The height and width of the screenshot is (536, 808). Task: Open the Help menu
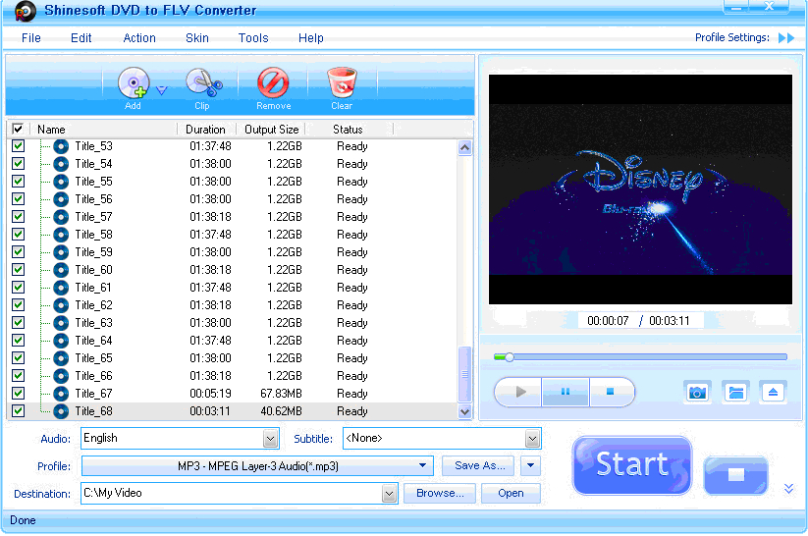pyautogui.click(x=310, y=38)
